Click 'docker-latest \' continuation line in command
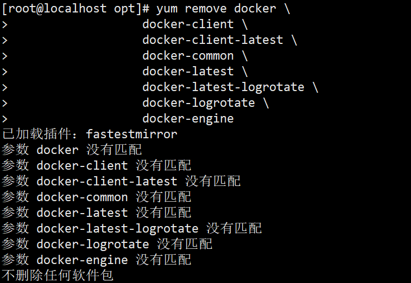The image size is (411, 283). [x=195, y=72]
